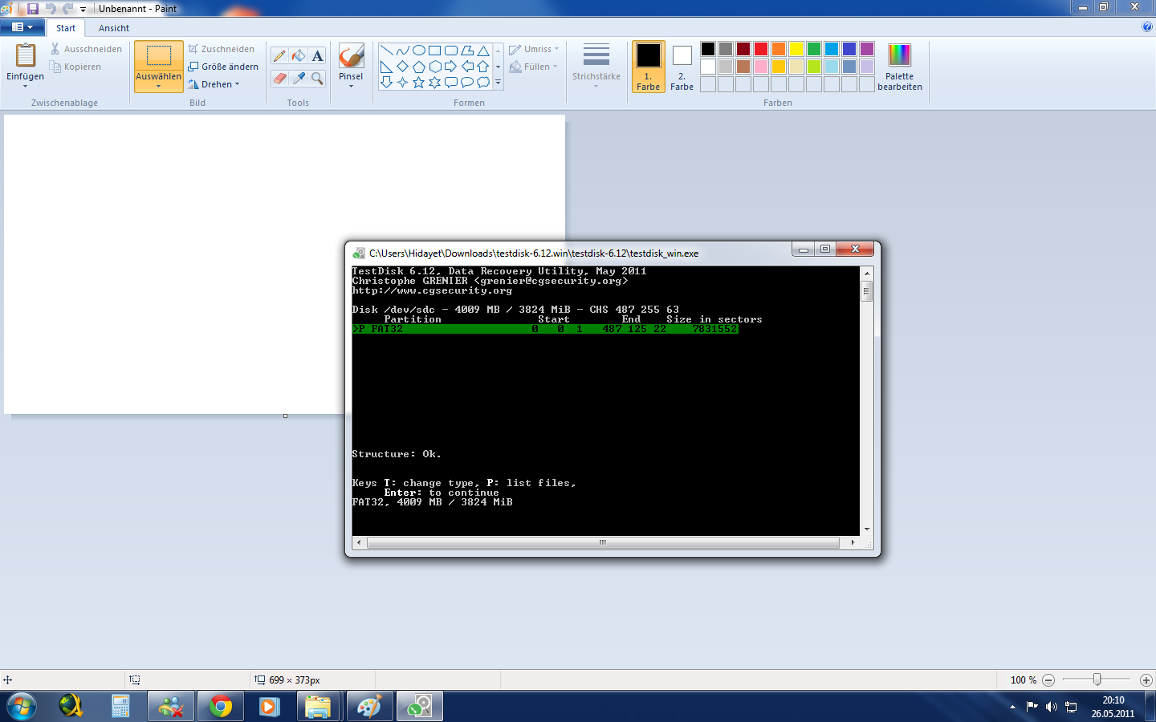Select the Pencil tool

(279, 55)
